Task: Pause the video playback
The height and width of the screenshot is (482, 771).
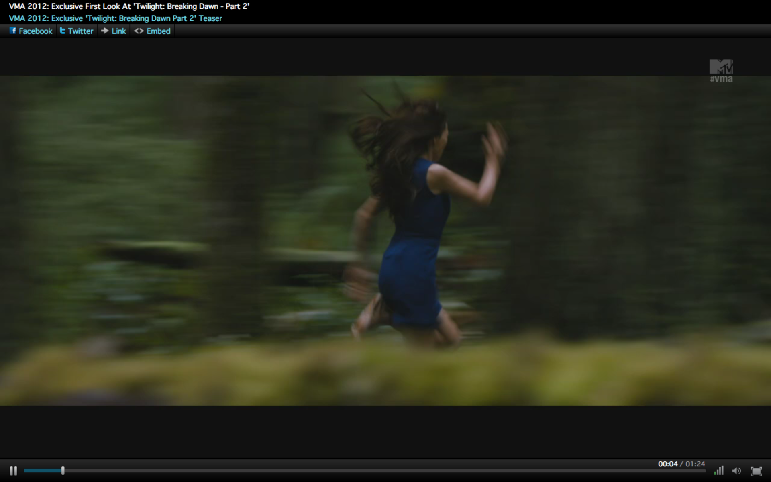Action: pyautogui.click(x=13, y=470)
